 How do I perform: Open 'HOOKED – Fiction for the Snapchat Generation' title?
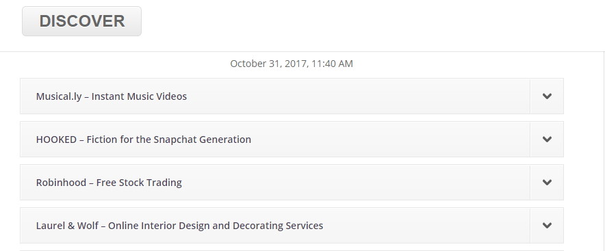tap(144, 140)
